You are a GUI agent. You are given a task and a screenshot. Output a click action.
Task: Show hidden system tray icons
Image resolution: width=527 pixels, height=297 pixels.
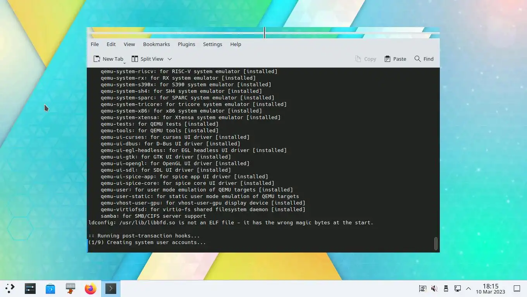click(468, 288)
